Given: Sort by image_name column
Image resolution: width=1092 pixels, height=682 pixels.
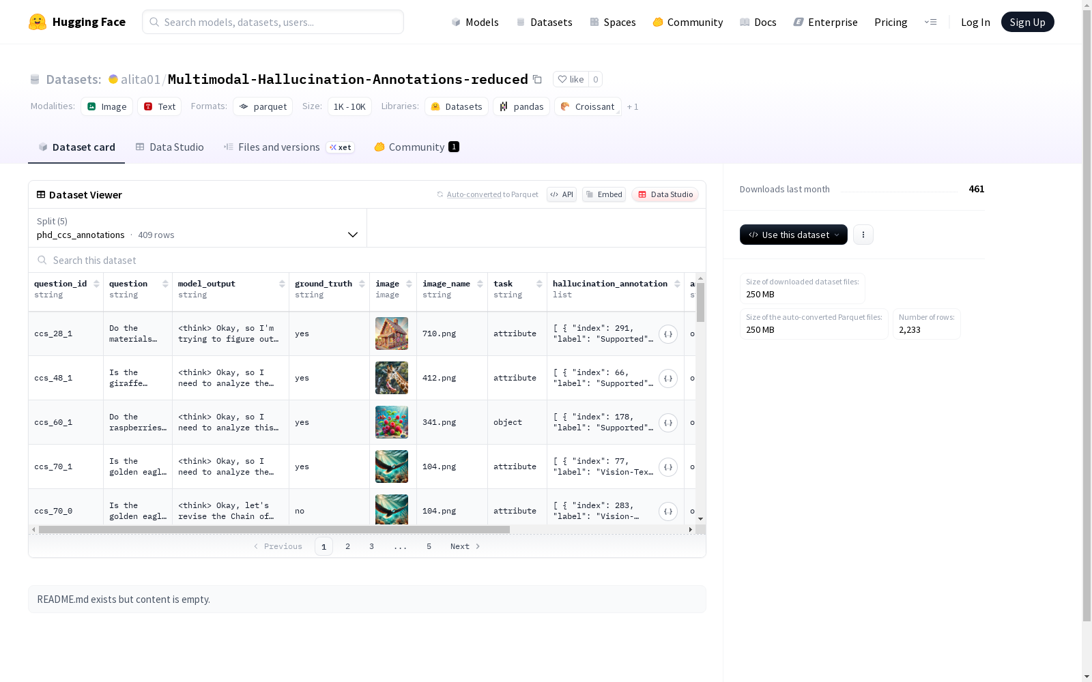Looking at the screenshot, I should (480, 284).
